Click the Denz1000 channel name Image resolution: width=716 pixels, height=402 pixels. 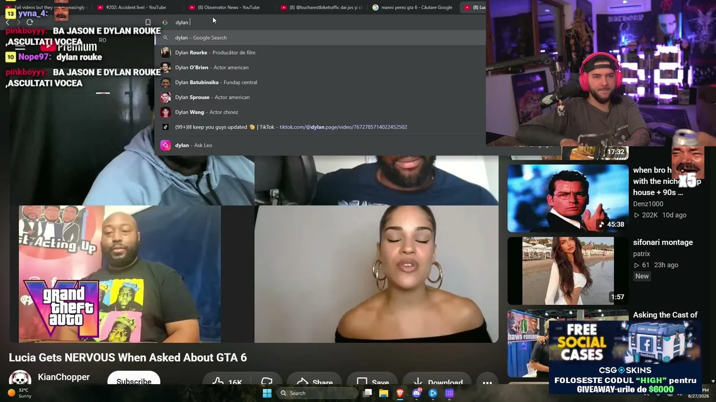648,204
